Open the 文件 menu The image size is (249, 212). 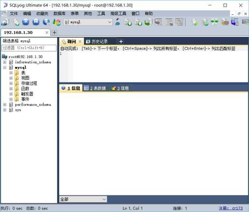click(x=14, y=14)
